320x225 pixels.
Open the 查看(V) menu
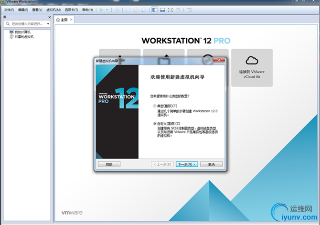click(x=37, y=10)
